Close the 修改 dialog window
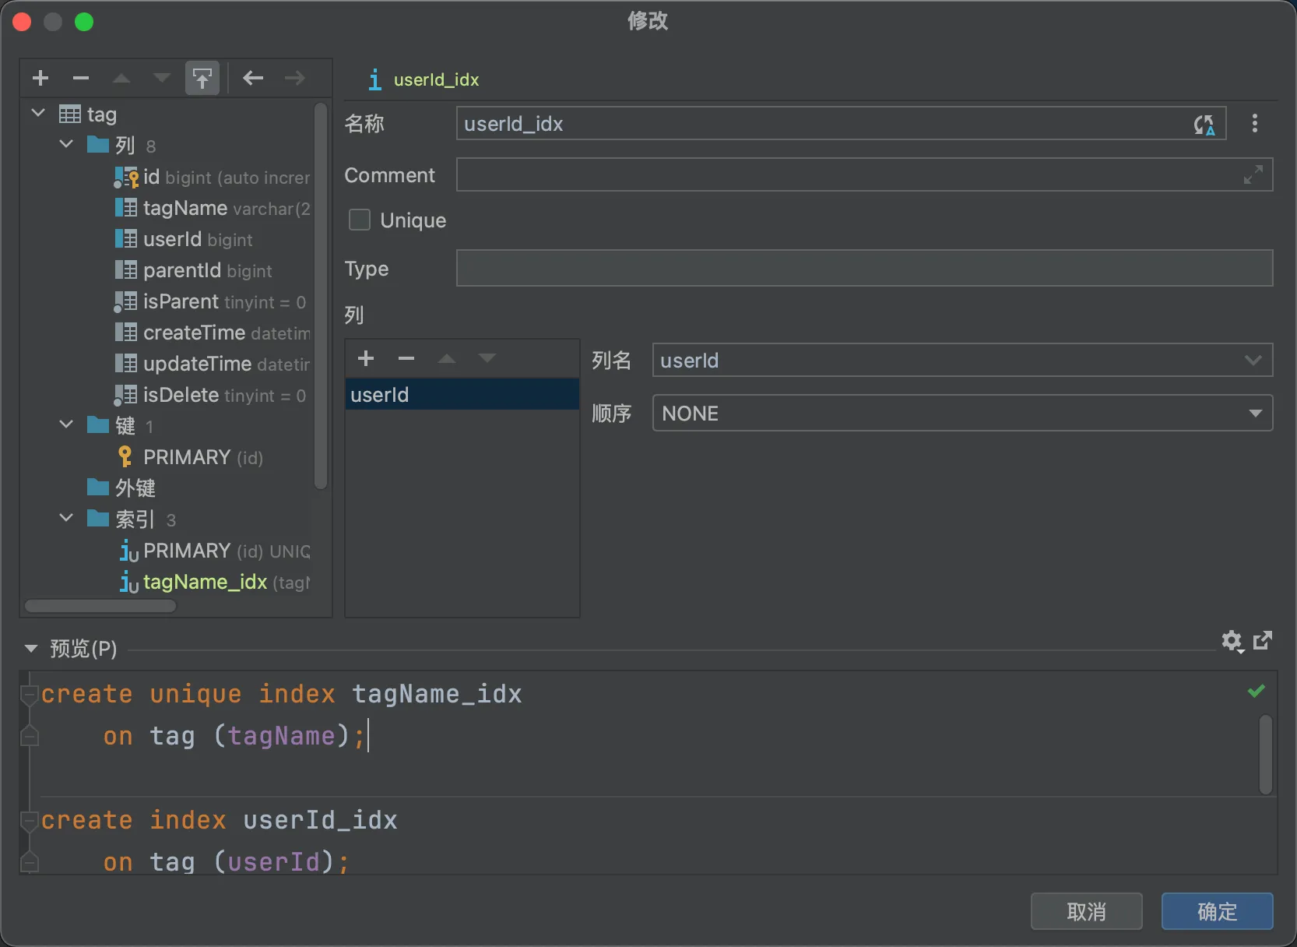 click(22, 22)
